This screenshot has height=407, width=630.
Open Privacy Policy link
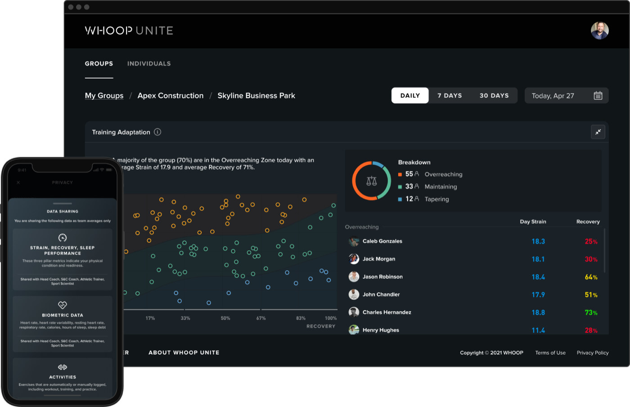[x=593, y=353]
